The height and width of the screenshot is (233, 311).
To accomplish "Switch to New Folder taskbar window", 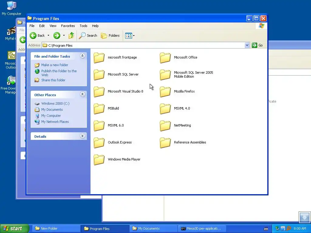I will [56, 229].
